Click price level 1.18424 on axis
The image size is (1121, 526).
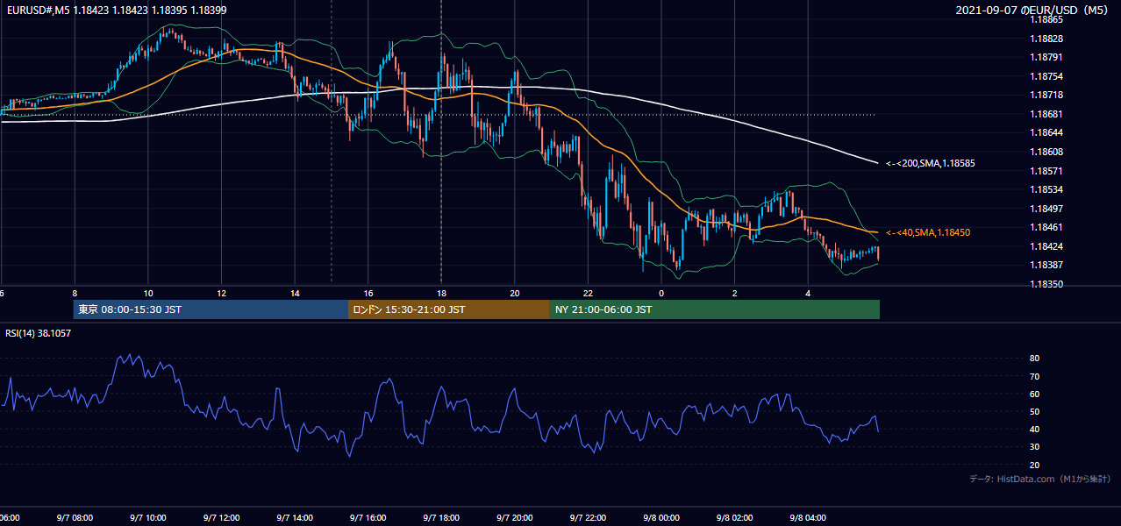pos(1048,246)
